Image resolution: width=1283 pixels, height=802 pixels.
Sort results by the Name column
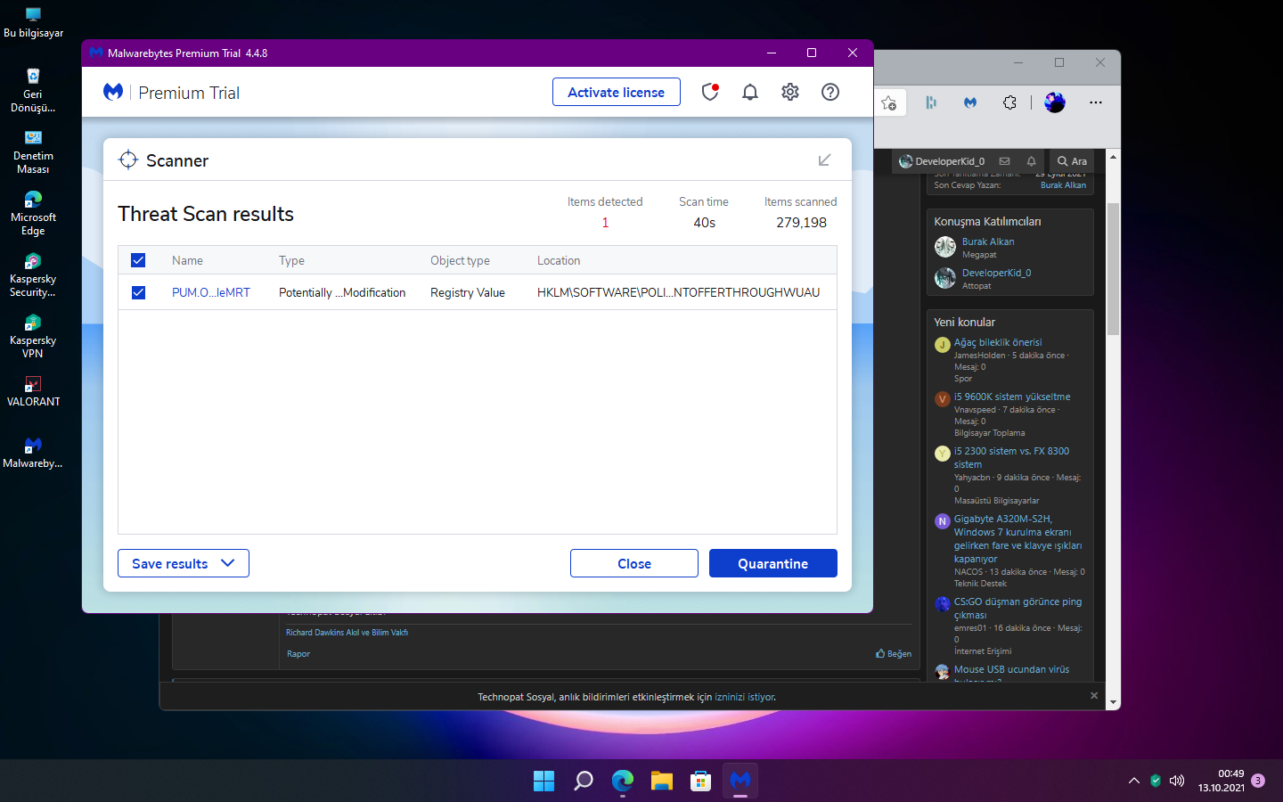coord(187,260)
